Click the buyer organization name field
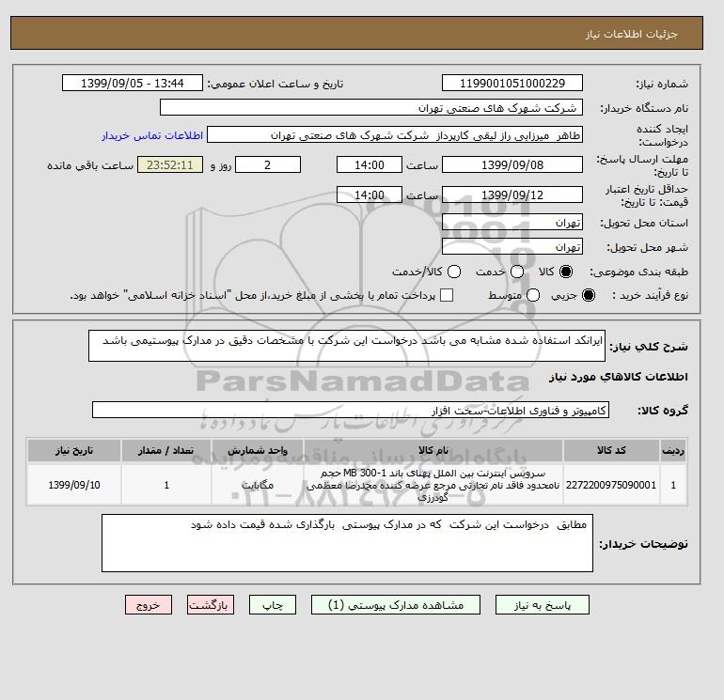Screen dimensions: 724x700 (371, 107)
